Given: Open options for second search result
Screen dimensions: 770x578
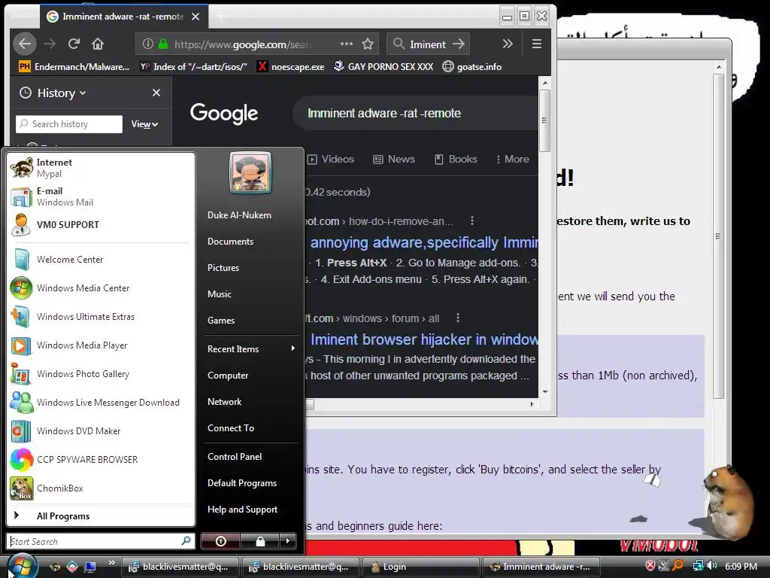Looking at the screenshot, I should click(458, 318).
